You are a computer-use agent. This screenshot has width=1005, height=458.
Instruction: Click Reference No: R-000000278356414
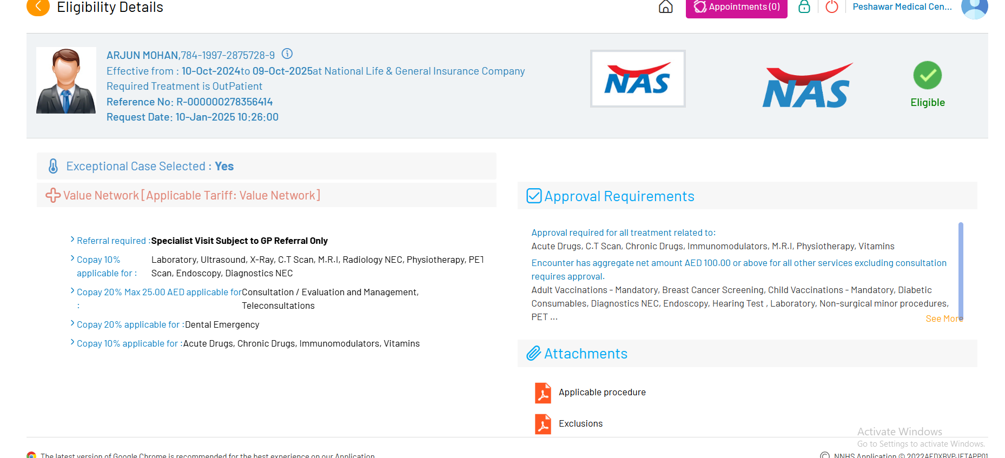pyautogui.click(x=189, y=102)
